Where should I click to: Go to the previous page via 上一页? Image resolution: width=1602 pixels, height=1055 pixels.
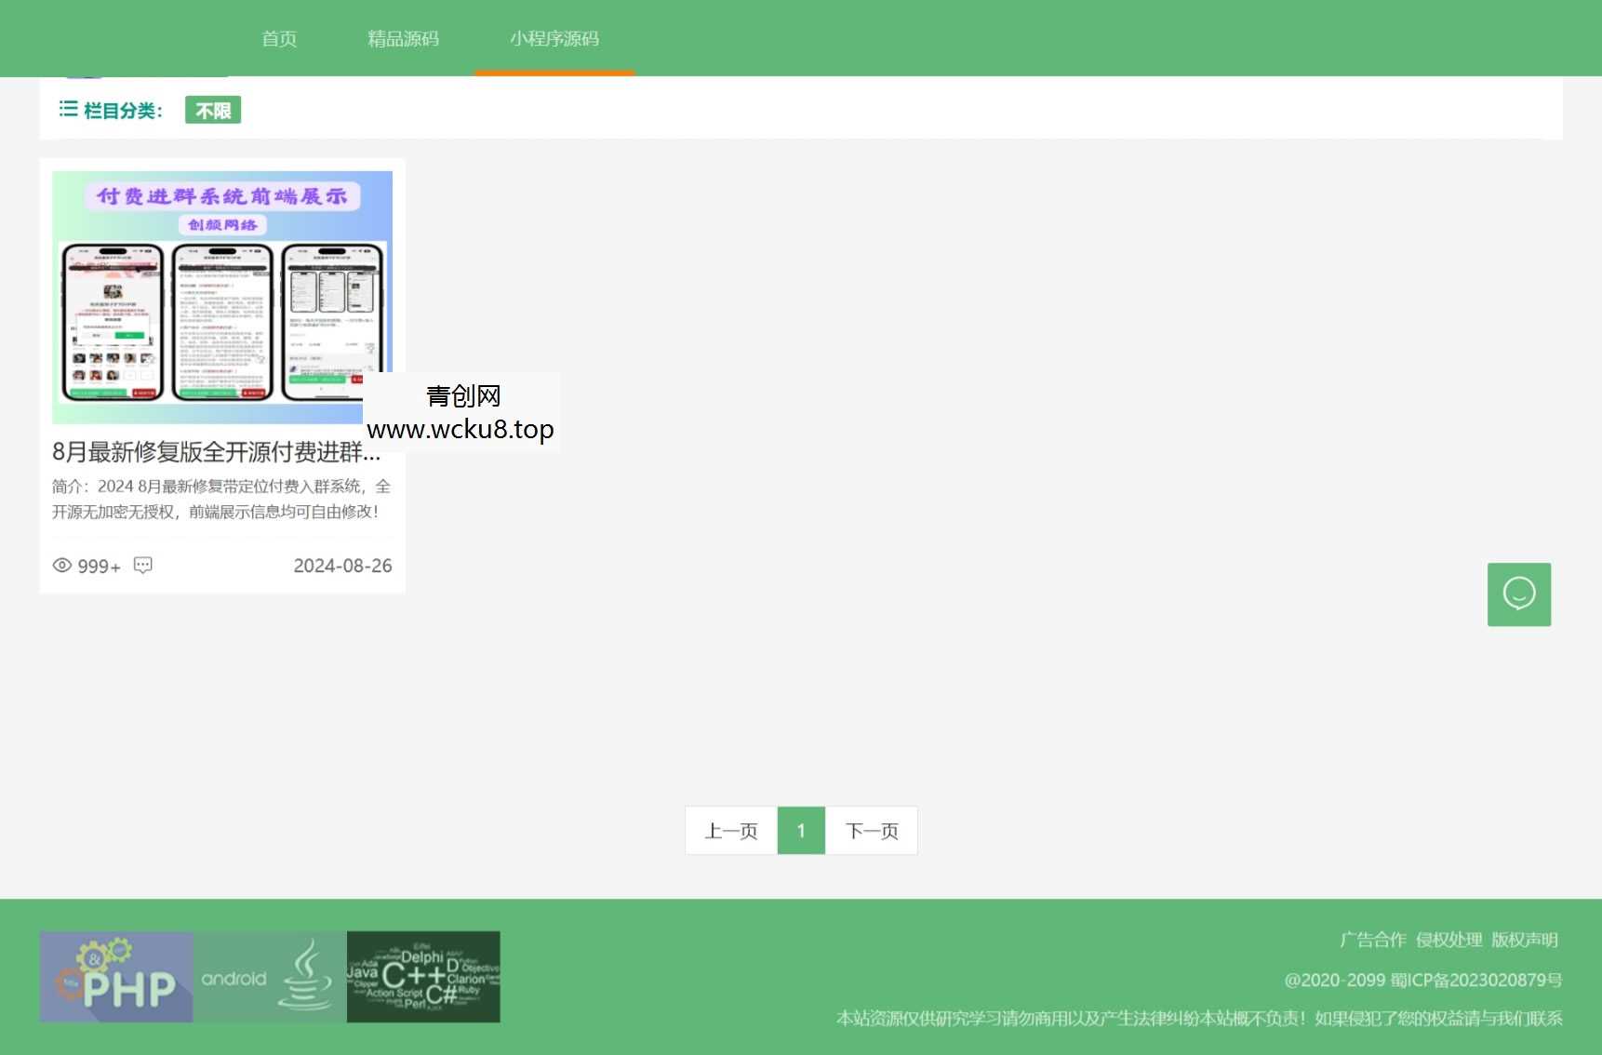click(730, 830)
